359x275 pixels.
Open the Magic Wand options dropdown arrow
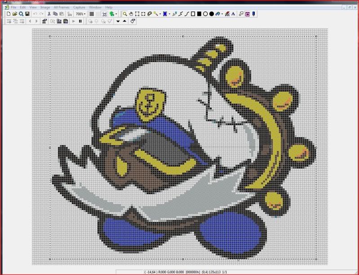(x=160, y=14)
